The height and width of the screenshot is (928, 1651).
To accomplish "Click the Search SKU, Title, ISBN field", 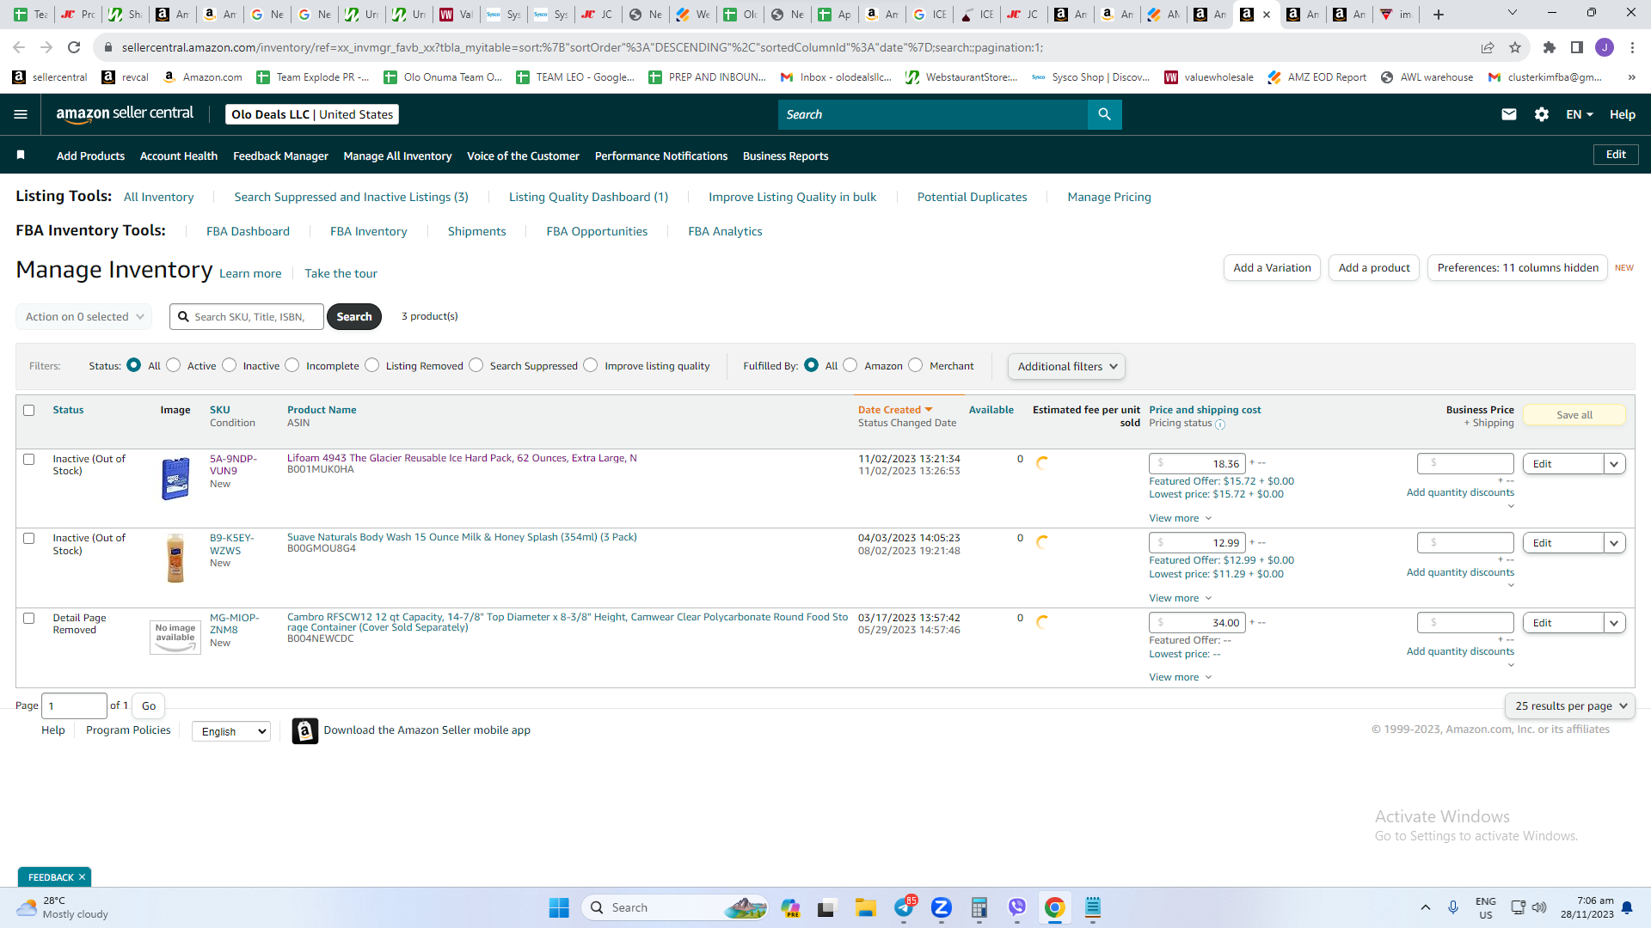I will click(x=247, y=317).
